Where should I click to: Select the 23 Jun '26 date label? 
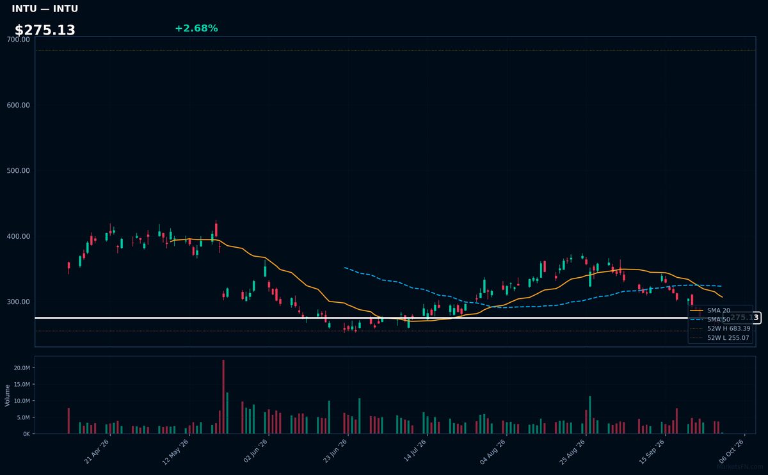[x=335, y=451]
